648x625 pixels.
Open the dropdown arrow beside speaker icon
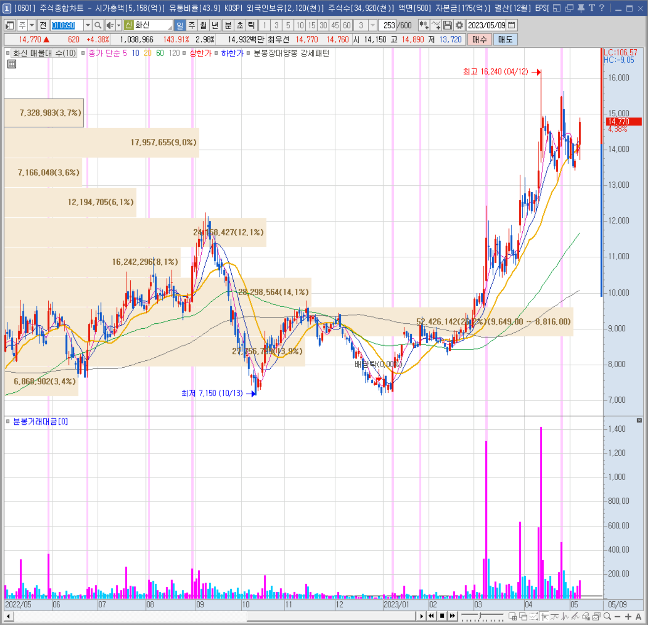(x=118, y=25)
